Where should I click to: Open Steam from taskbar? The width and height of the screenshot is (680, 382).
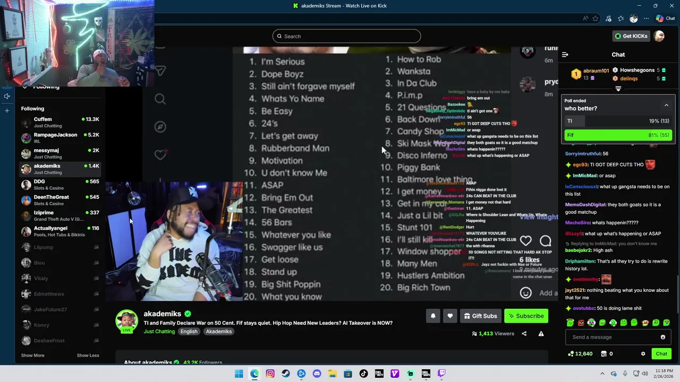[286, 374]
